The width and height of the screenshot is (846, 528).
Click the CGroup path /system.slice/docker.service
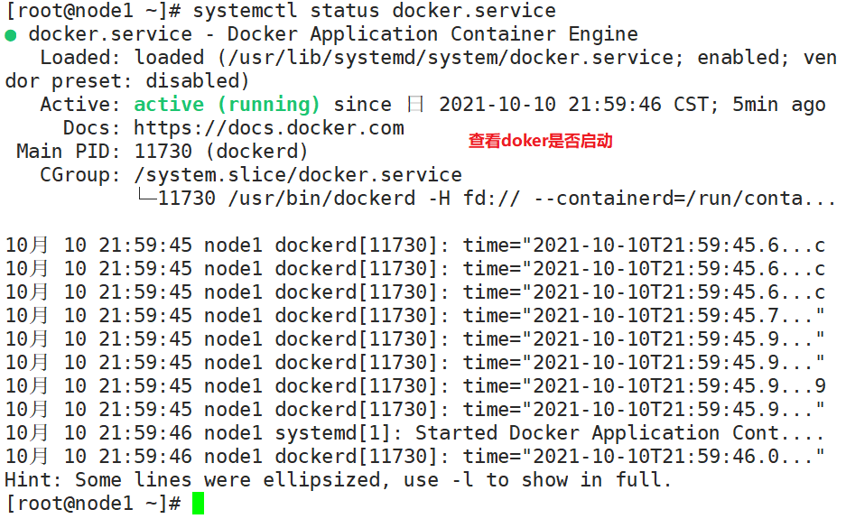click(x=298, y=175)
